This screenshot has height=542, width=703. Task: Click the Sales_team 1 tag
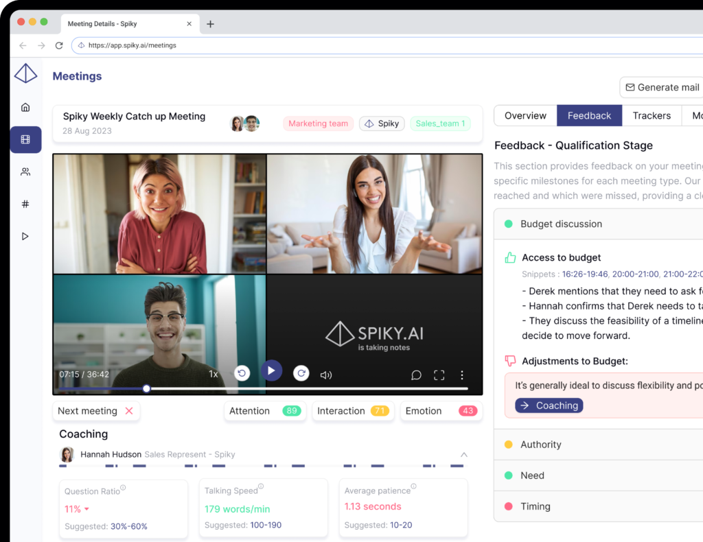coord(440,123)
